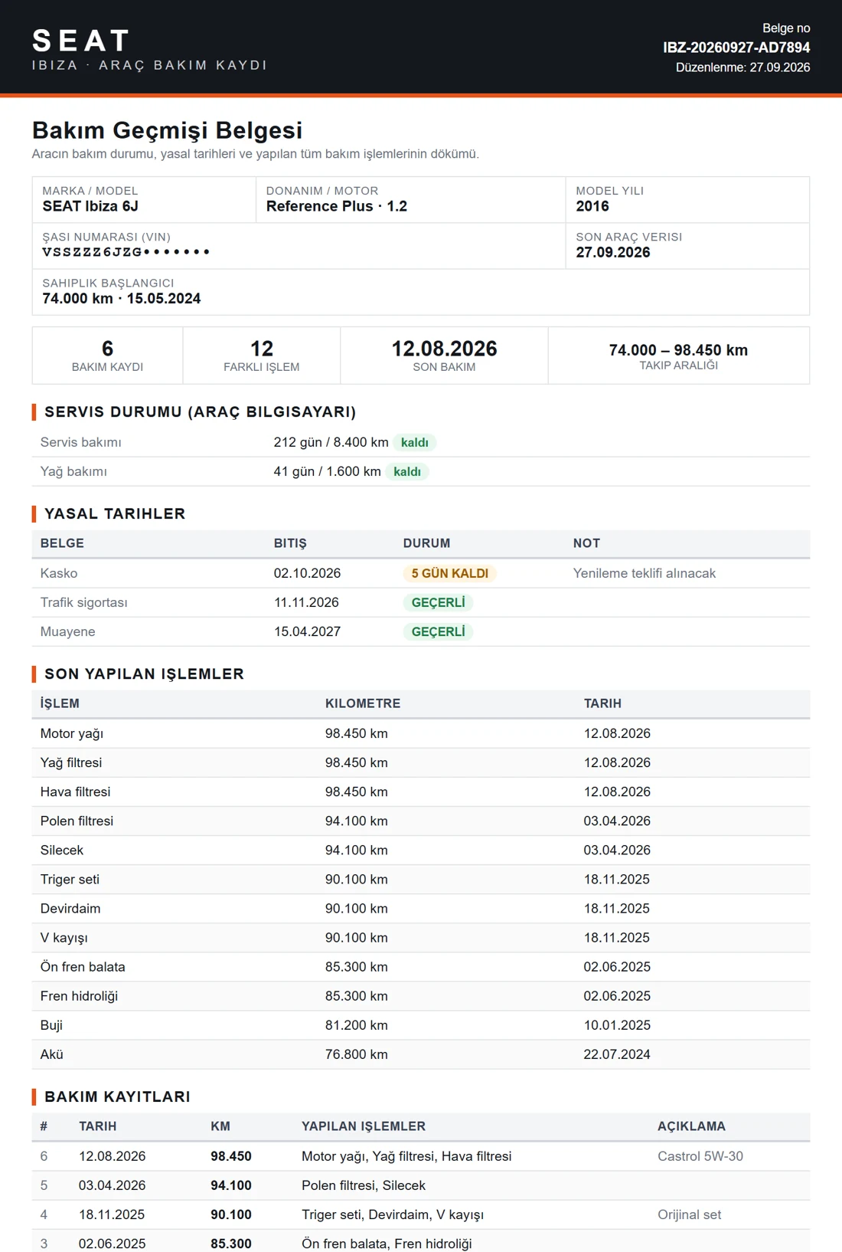
Task: Click the "74.000 – 98.450 km" tracking range
Action: (x=678, y=350)
